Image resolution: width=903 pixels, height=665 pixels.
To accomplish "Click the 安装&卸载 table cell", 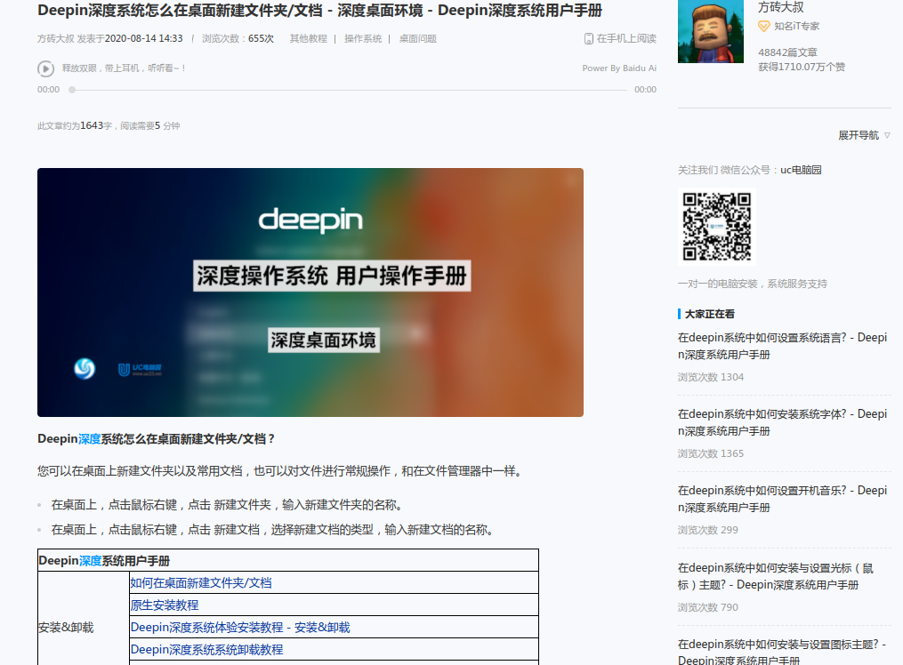I will coord(83,627).
